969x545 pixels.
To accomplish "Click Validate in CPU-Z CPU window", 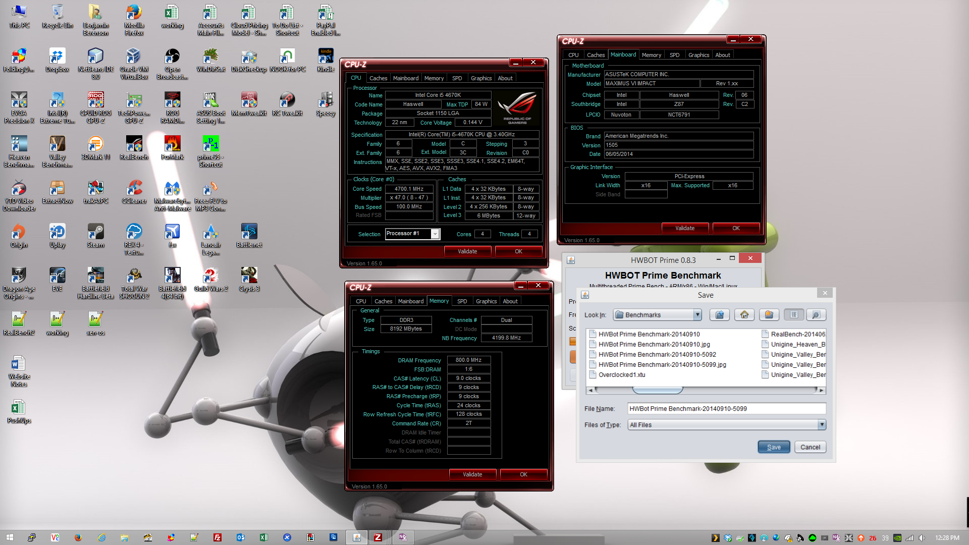I will click(x=467, y=251).
